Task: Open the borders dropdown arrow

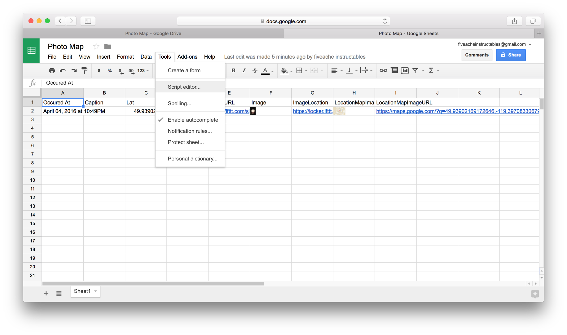Action: point(306,70)
